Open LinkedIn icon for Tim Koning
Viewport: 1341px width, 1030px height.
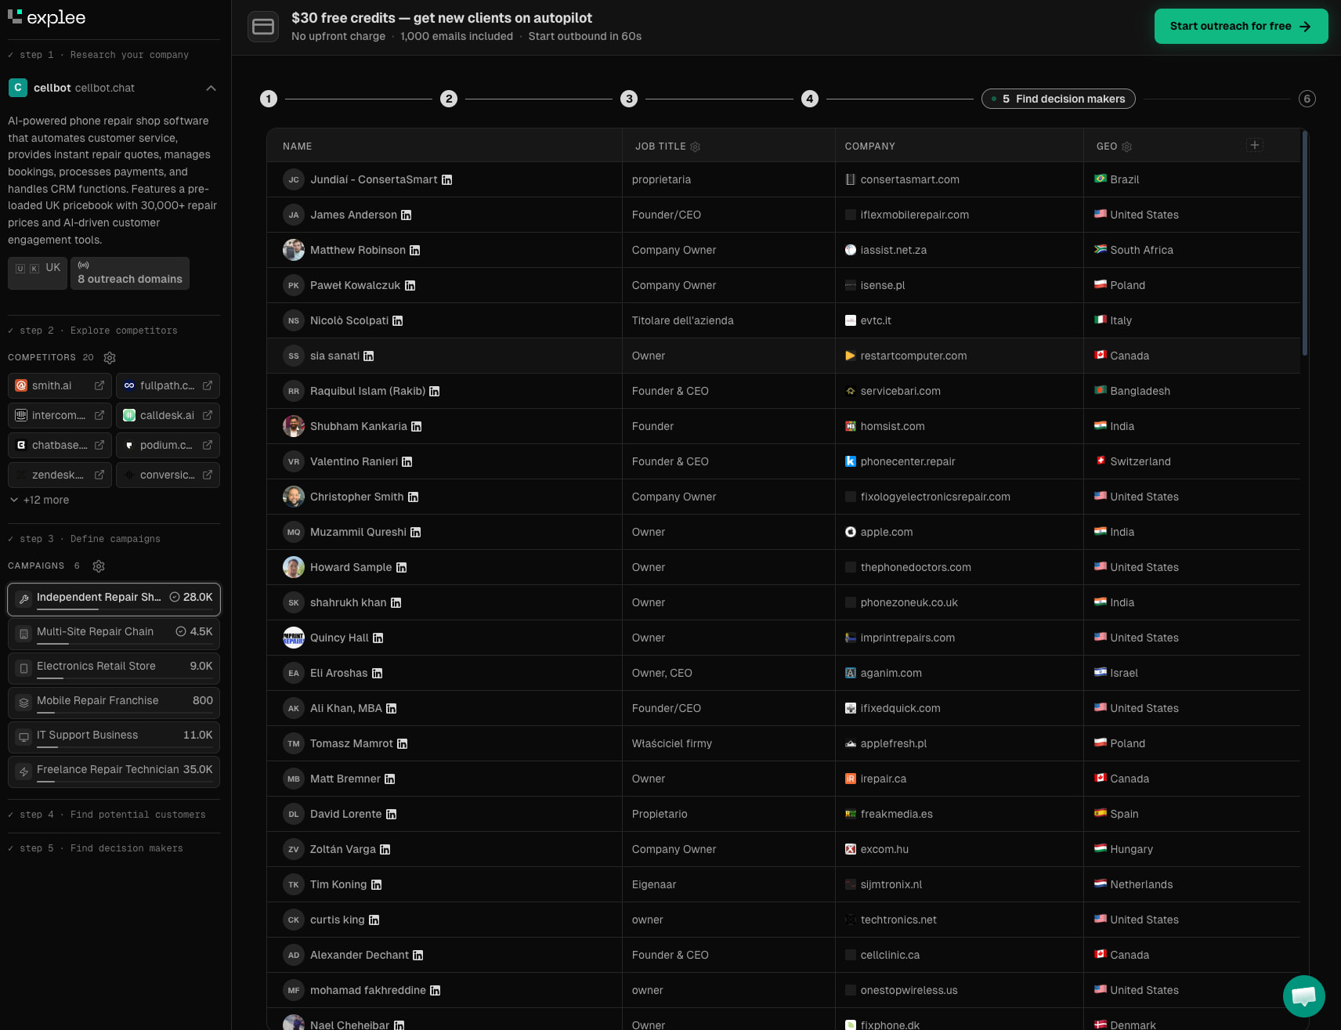click(377, 884)
